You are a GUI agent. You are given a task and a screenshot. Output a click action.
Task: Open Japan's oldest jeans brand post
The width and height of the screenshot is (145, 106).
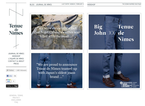point(57,71)
